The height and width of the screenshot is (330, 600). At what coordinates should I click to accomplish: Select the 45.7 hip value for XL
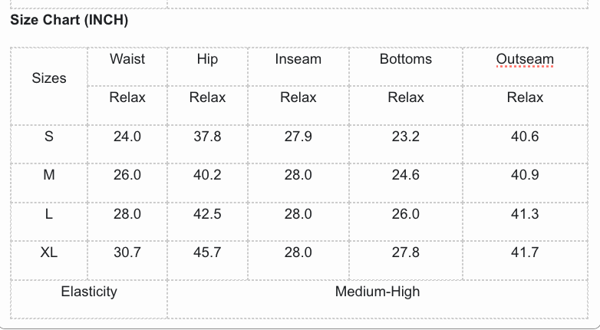[x=207, y=252]
